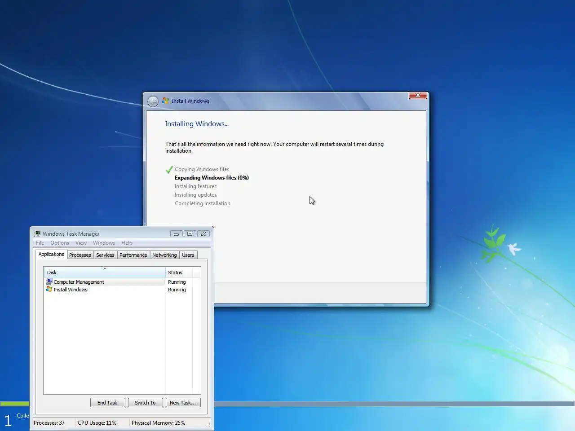Close the Windows Task Manager

pyautogui.click(x=203, y=233)
